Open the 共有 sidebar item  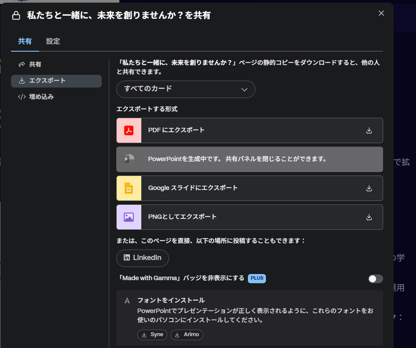35,64
